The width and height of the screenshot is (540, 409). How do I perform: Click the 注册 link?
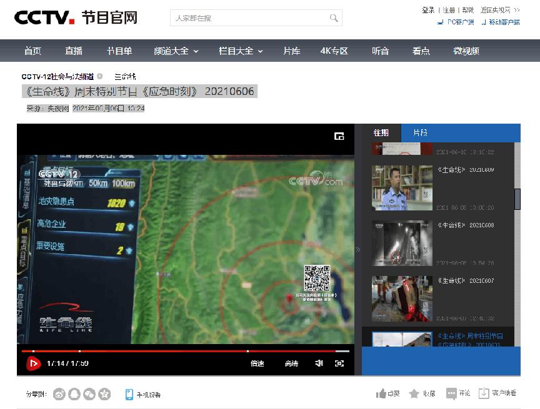(x=449, y=10)
